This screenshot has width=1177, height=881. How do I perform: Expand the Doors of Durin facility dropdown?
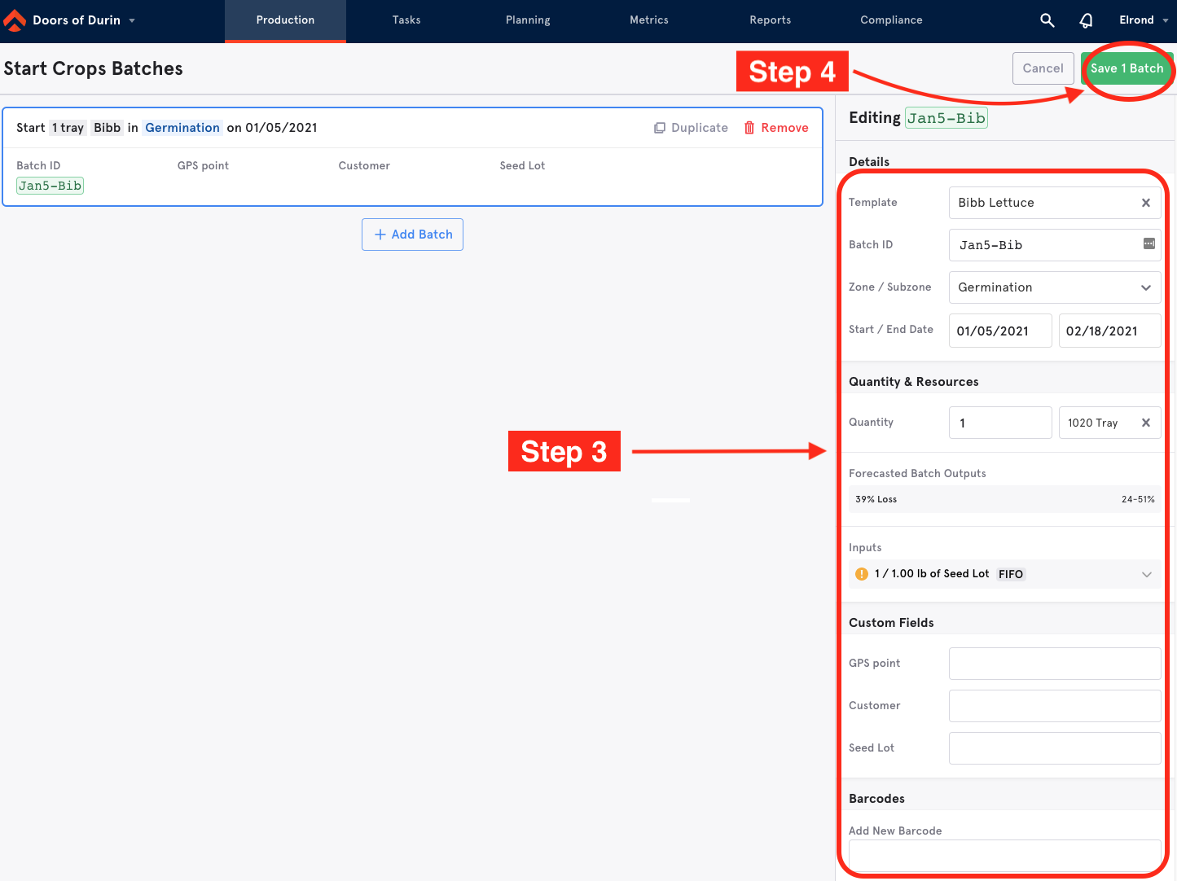[x=132, y=20]
